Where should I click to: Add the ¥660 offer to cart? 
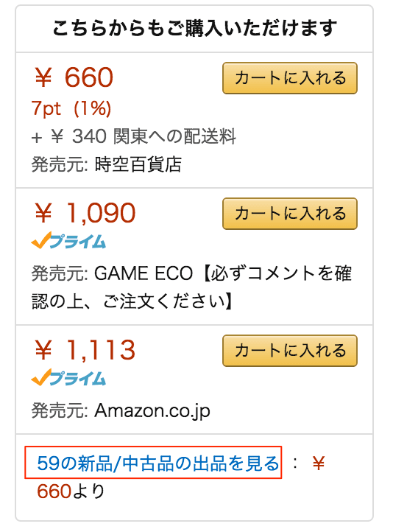290,78
